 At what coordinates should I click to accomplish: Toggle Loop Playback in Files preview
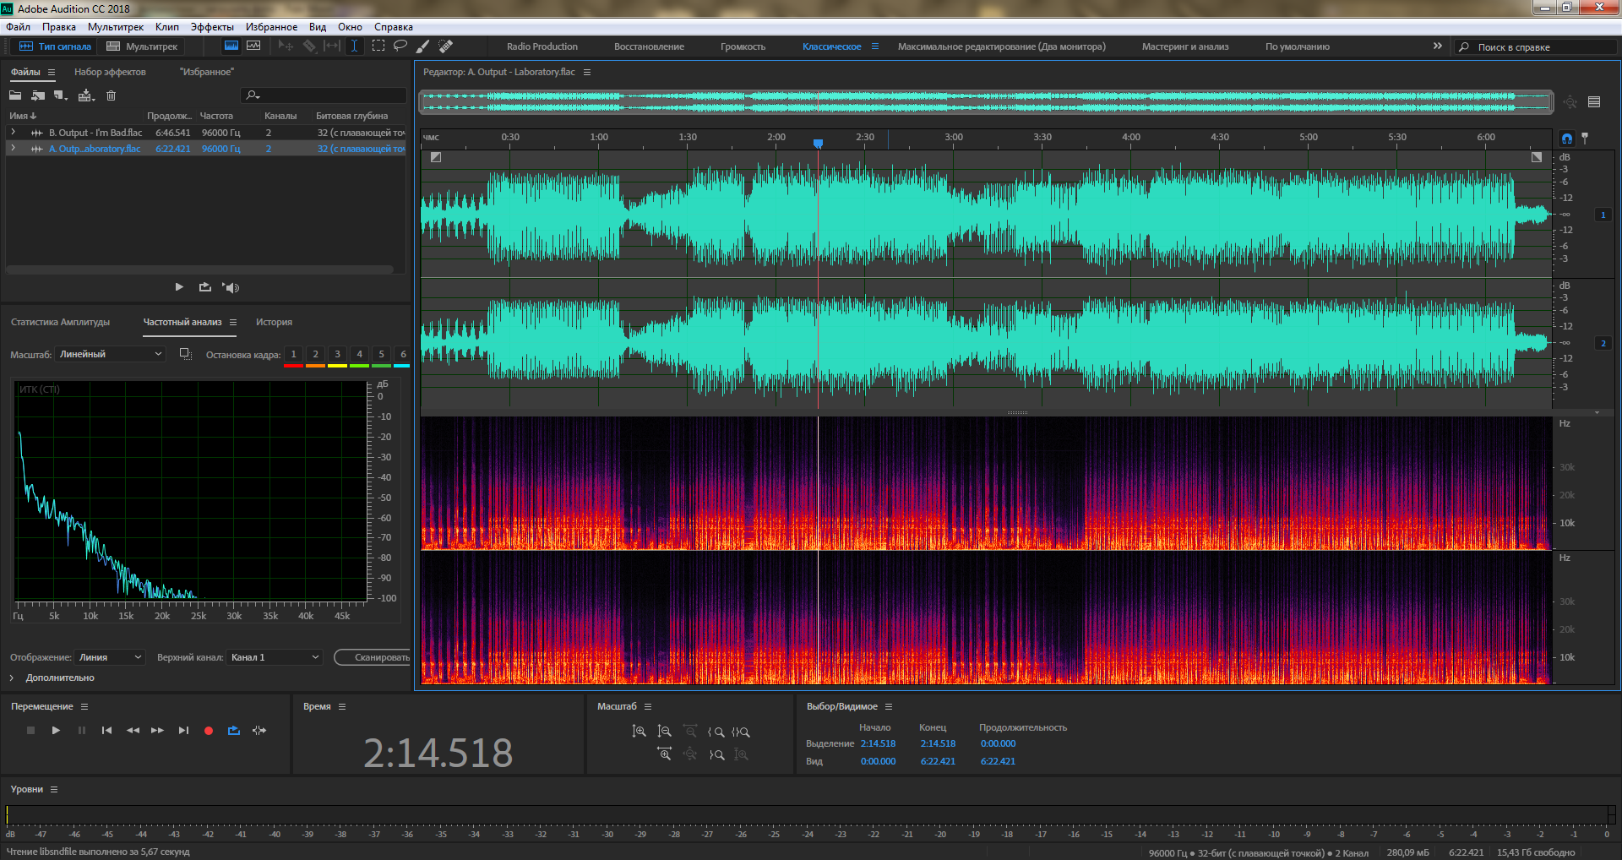(x=204, y=287)
